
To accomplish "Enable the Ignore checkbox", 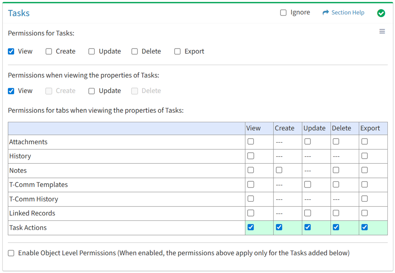I will tap(283, 13).
